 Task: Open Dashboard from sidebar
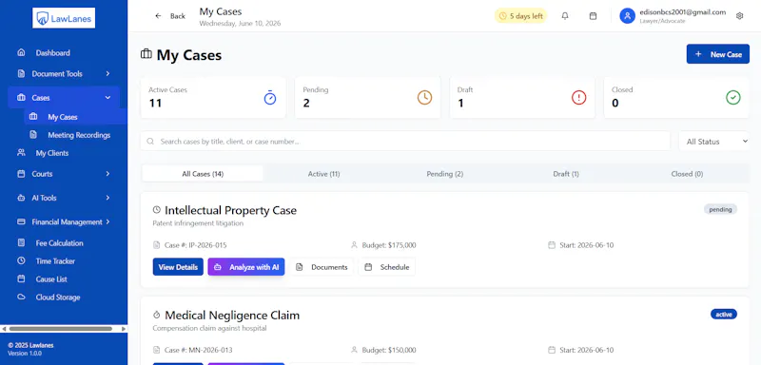pos(52,53)
